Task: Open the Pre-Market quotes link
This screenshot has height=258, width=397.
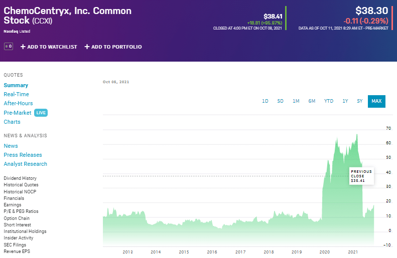Action: 18,113
